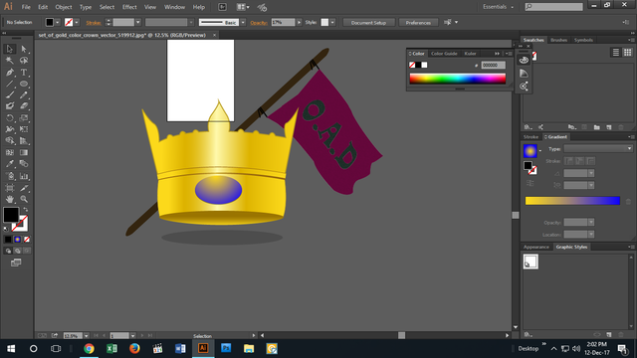This screenshot has width=637, height=358.
Task: Open the Object menu
Action: tap(64, 7)
